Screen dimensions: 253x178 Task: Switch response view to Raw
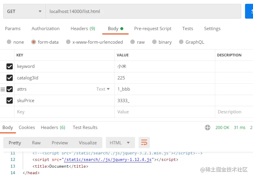36,143
